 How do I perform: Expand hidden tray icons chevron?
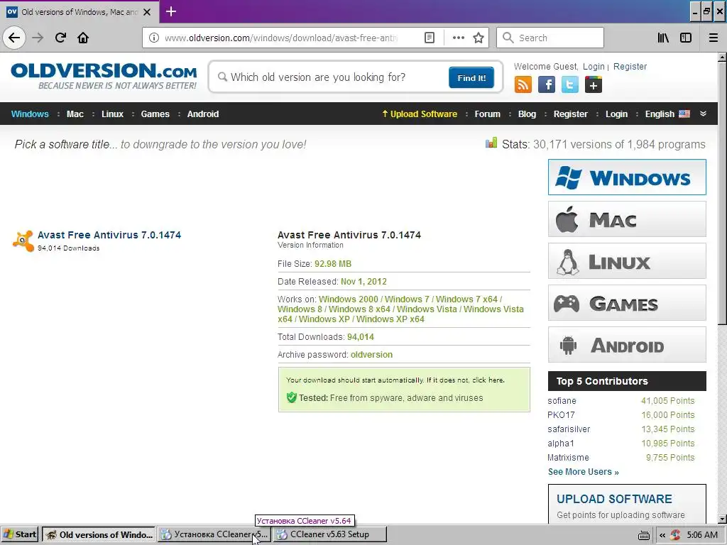pos(662,535)
